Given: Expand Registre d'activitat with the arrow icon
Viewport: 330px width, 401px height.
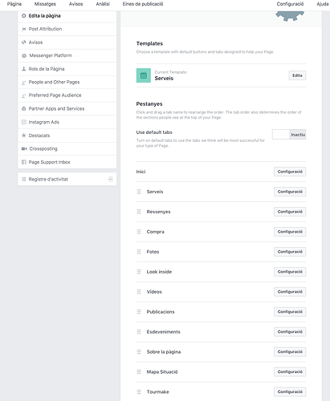Looking at the screenshot, I should coord(111,179).
